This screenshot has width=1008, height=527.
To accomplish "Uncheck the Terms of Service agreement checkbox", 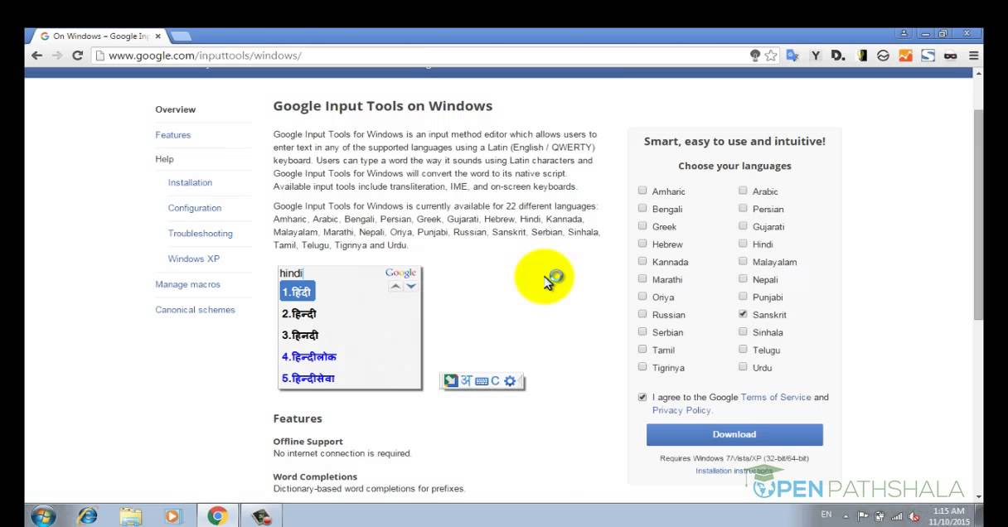I will pyautogui.click(x=642, y=397).
